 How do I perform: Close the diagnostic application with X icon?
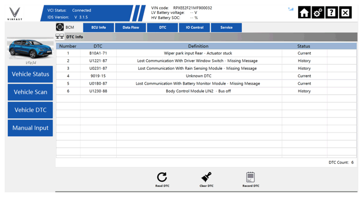pyautogui.click(x=345, y=12)
